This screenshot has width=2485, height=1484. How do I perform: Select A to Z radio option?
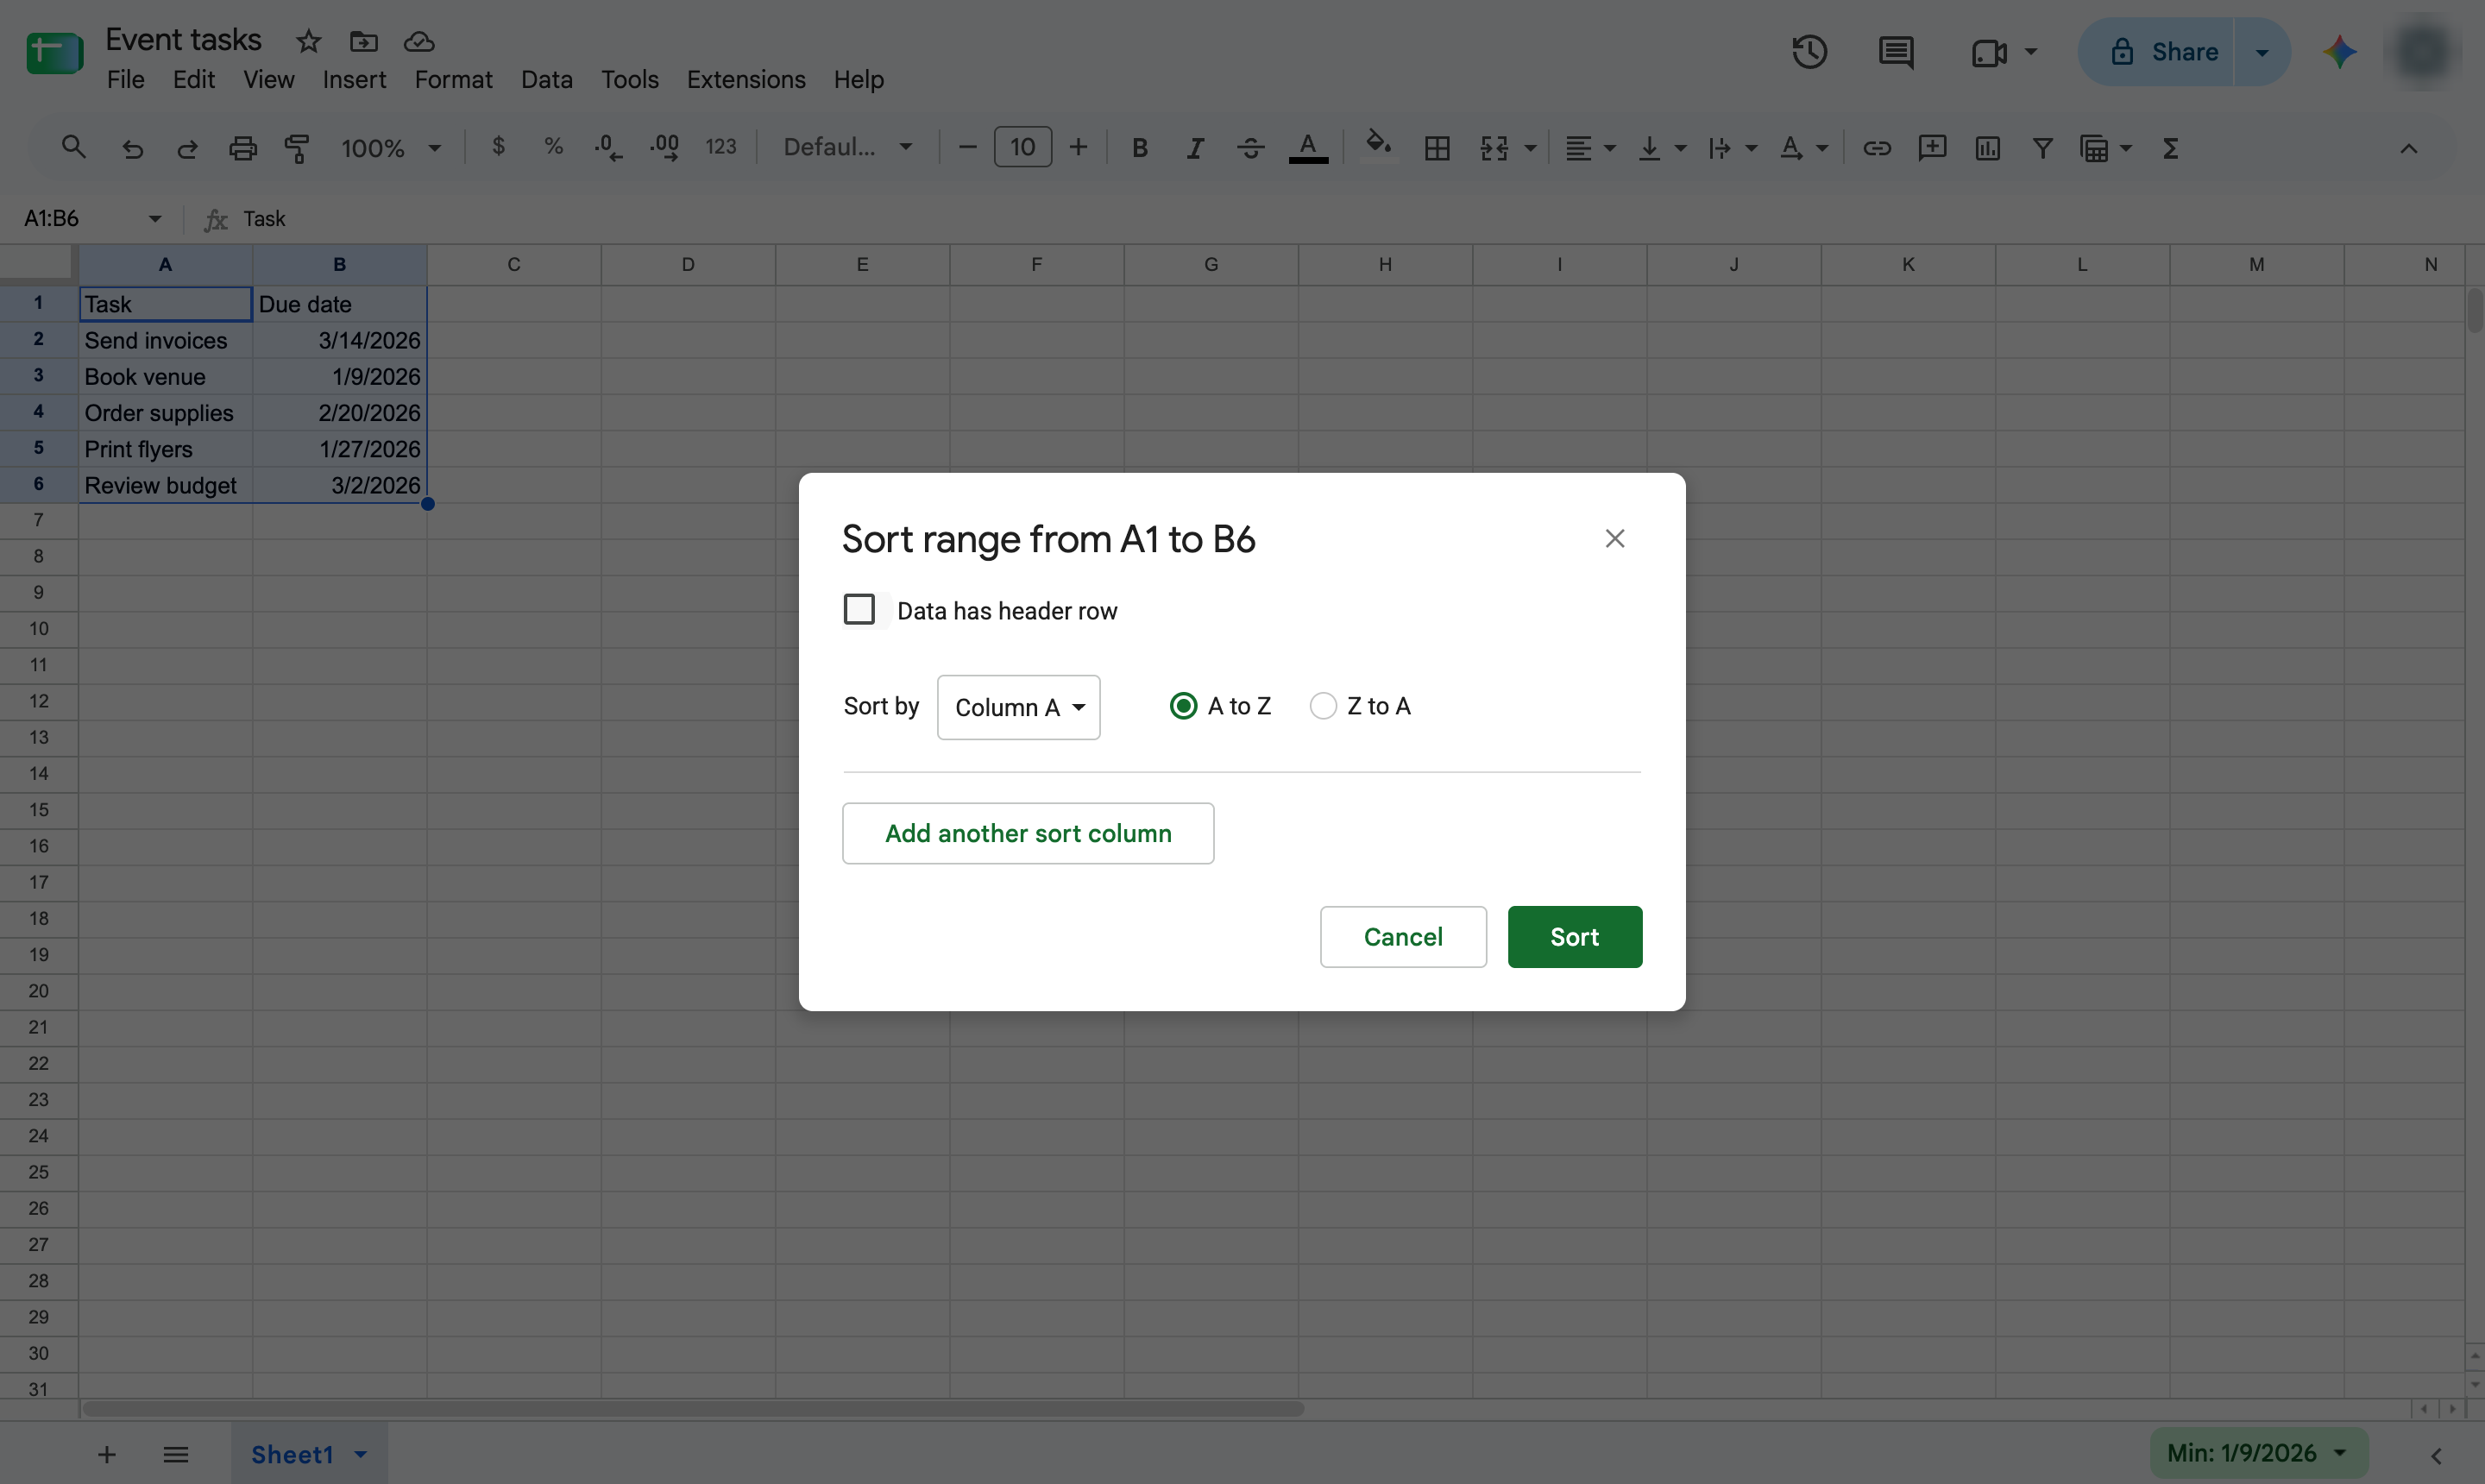point(1183,706)
